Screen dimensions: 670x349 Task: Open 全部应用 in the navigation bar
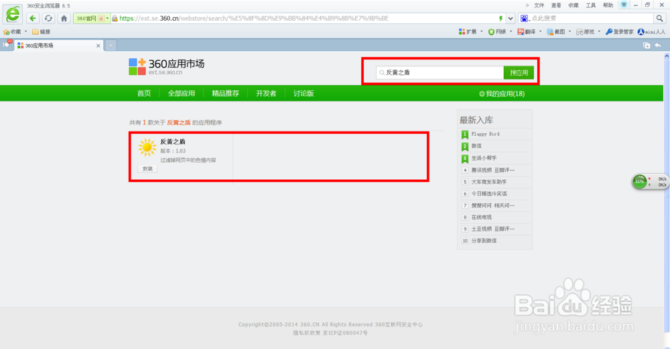tap(181, 94)
